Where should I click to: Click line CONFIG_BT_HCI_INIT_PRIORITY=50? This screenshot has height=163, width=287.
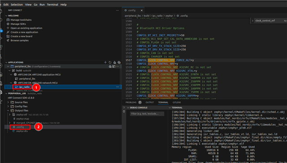[x=161, y=35]
